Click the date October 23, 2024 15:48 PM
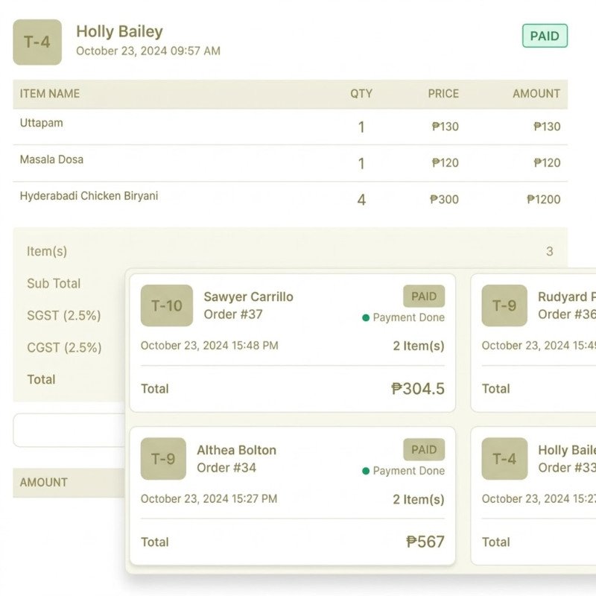The width and height of the screenshot is (596, 596). pyautogui.click(x=209, y=346)
